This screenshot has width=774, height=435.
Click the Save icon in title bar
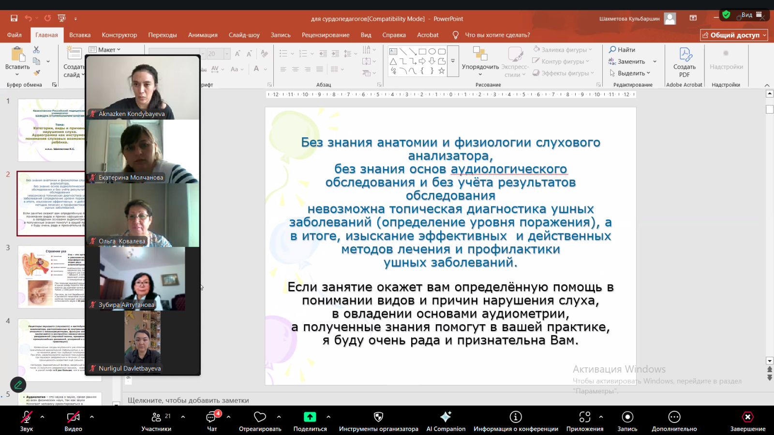coord(14,18)
